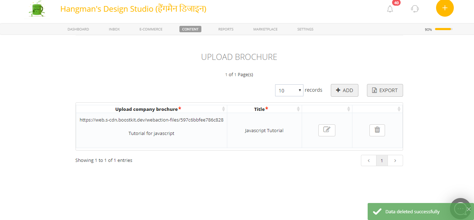Go to next page using right pagination arrow
Screen dimensions: 474x220
(395, 160)
